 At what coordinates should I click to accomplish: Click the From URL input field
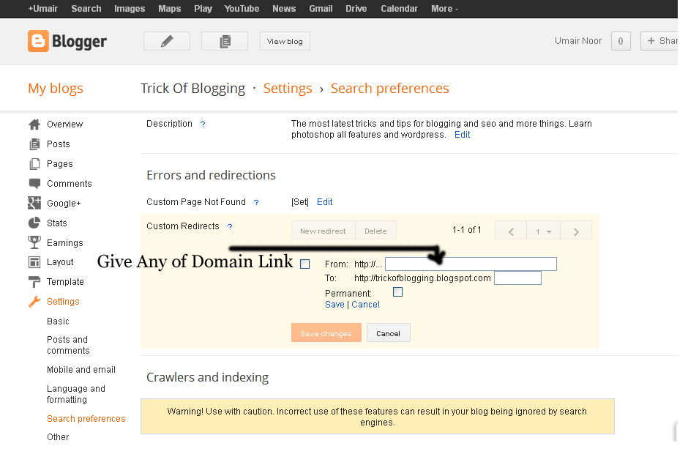point(471,264)
